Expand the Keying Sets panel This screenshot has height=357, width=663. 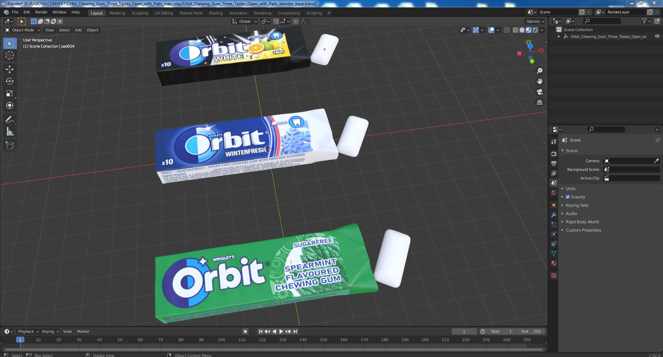(577, 205)
